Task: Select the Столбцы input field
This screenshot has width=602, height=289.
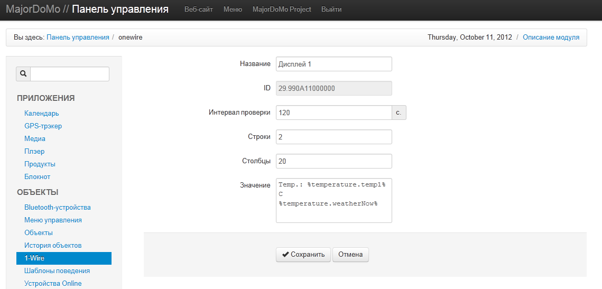Action: tap(334, 161)
